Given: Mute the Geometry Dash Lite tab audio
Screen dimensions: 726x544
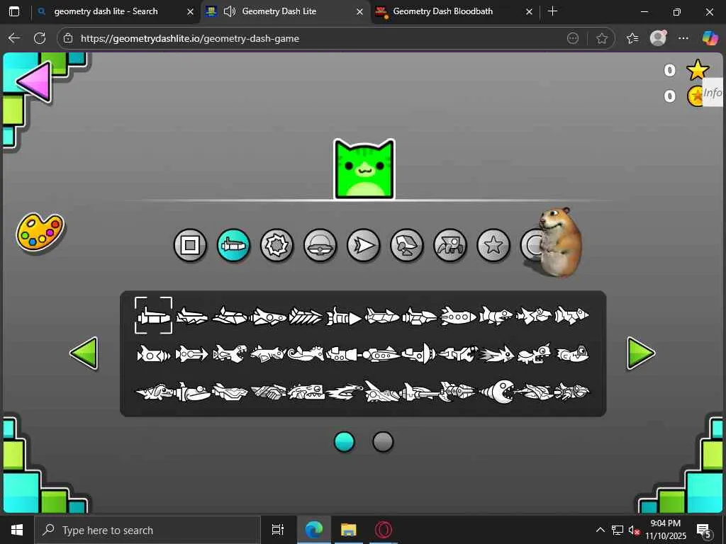Looking at the screenshot, I should [230, 11].
